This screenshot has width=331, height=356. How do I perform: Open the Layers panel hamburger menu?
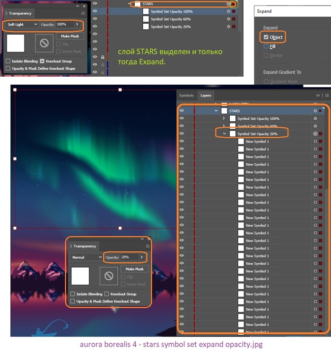(325, 95)
